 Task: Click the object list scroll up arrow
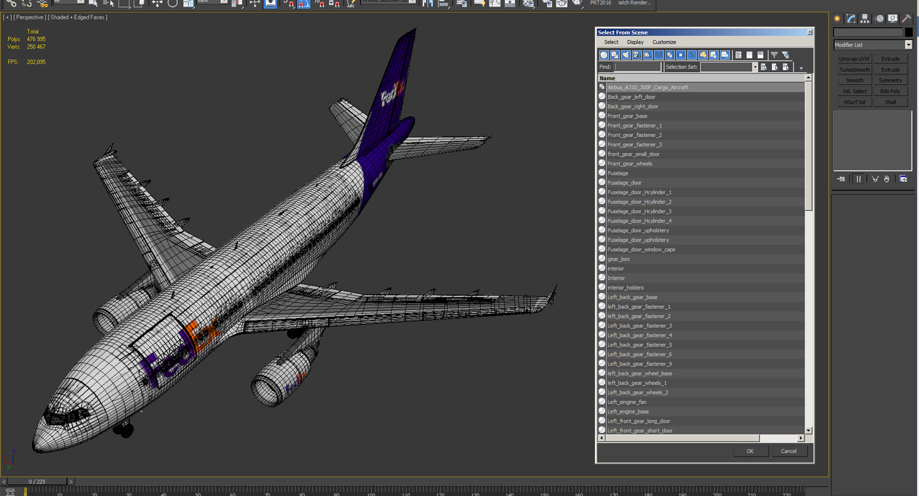(808, 78)
